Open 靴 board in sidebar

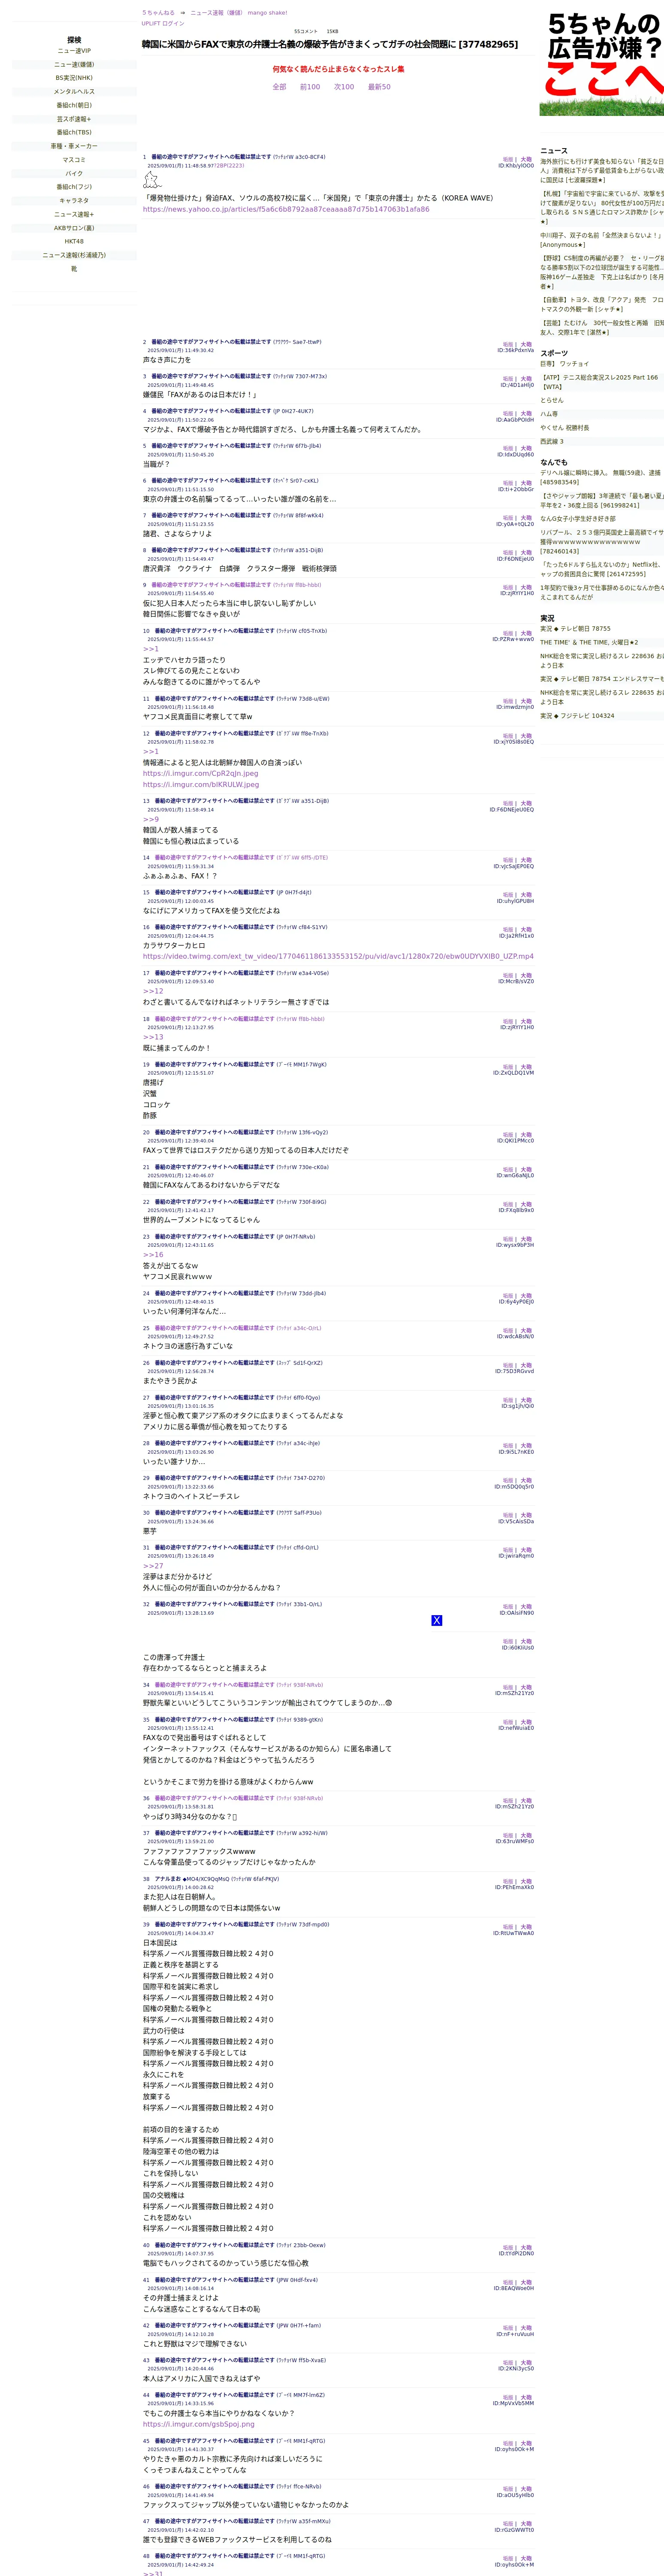point(74,269)
